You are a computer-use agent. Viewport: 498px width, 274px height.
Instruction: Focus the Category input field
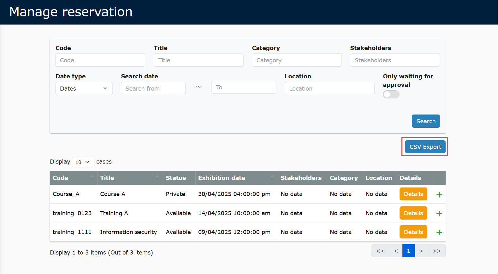[297, 60]
